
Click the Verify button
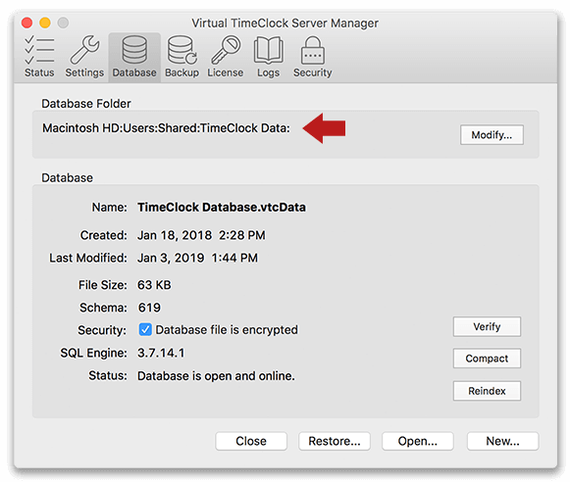pyautogui.click(x=487, y=326)
